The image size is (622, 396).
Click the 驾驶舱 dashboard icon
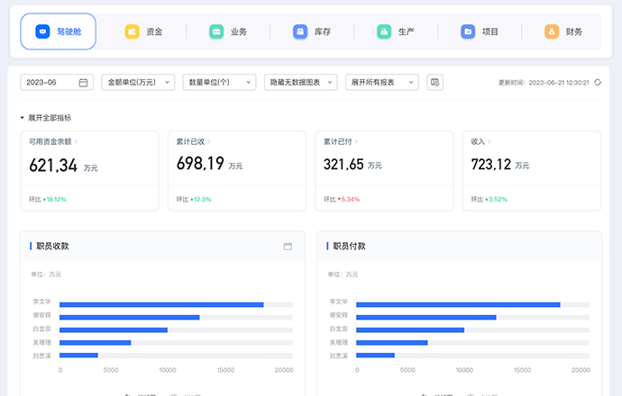(x=42, y=31)
